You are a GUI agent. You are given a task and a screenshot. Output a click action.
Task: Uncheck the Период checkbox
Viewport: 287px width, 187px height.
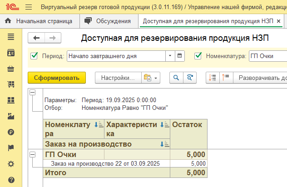[34, 56]
